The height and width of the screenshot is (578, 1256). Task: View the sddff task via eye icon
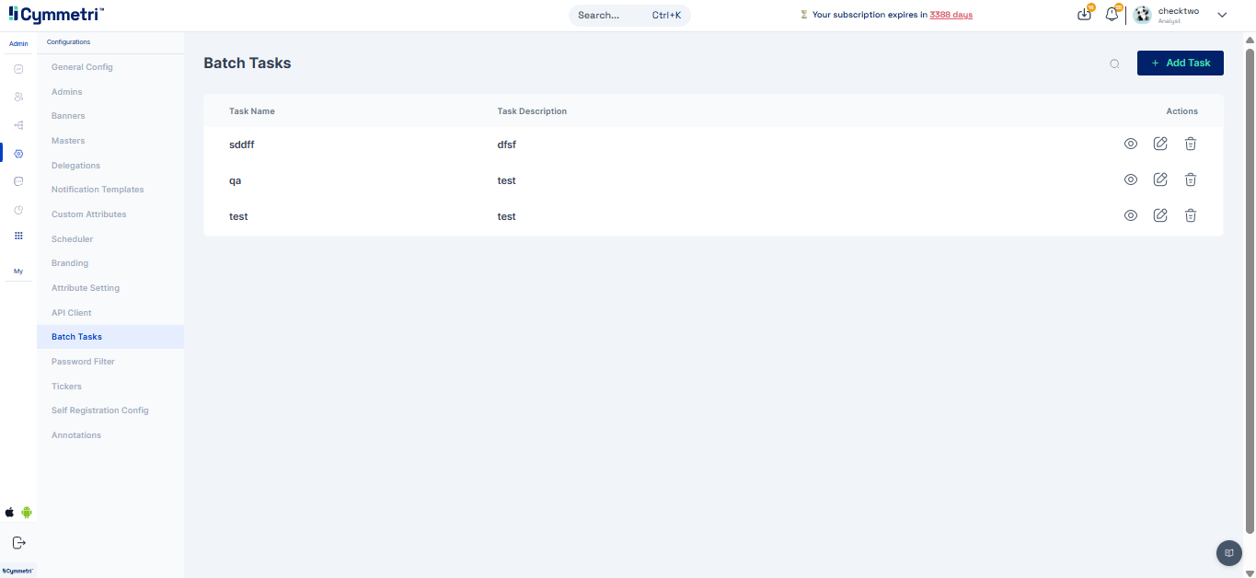(1131, 144)
